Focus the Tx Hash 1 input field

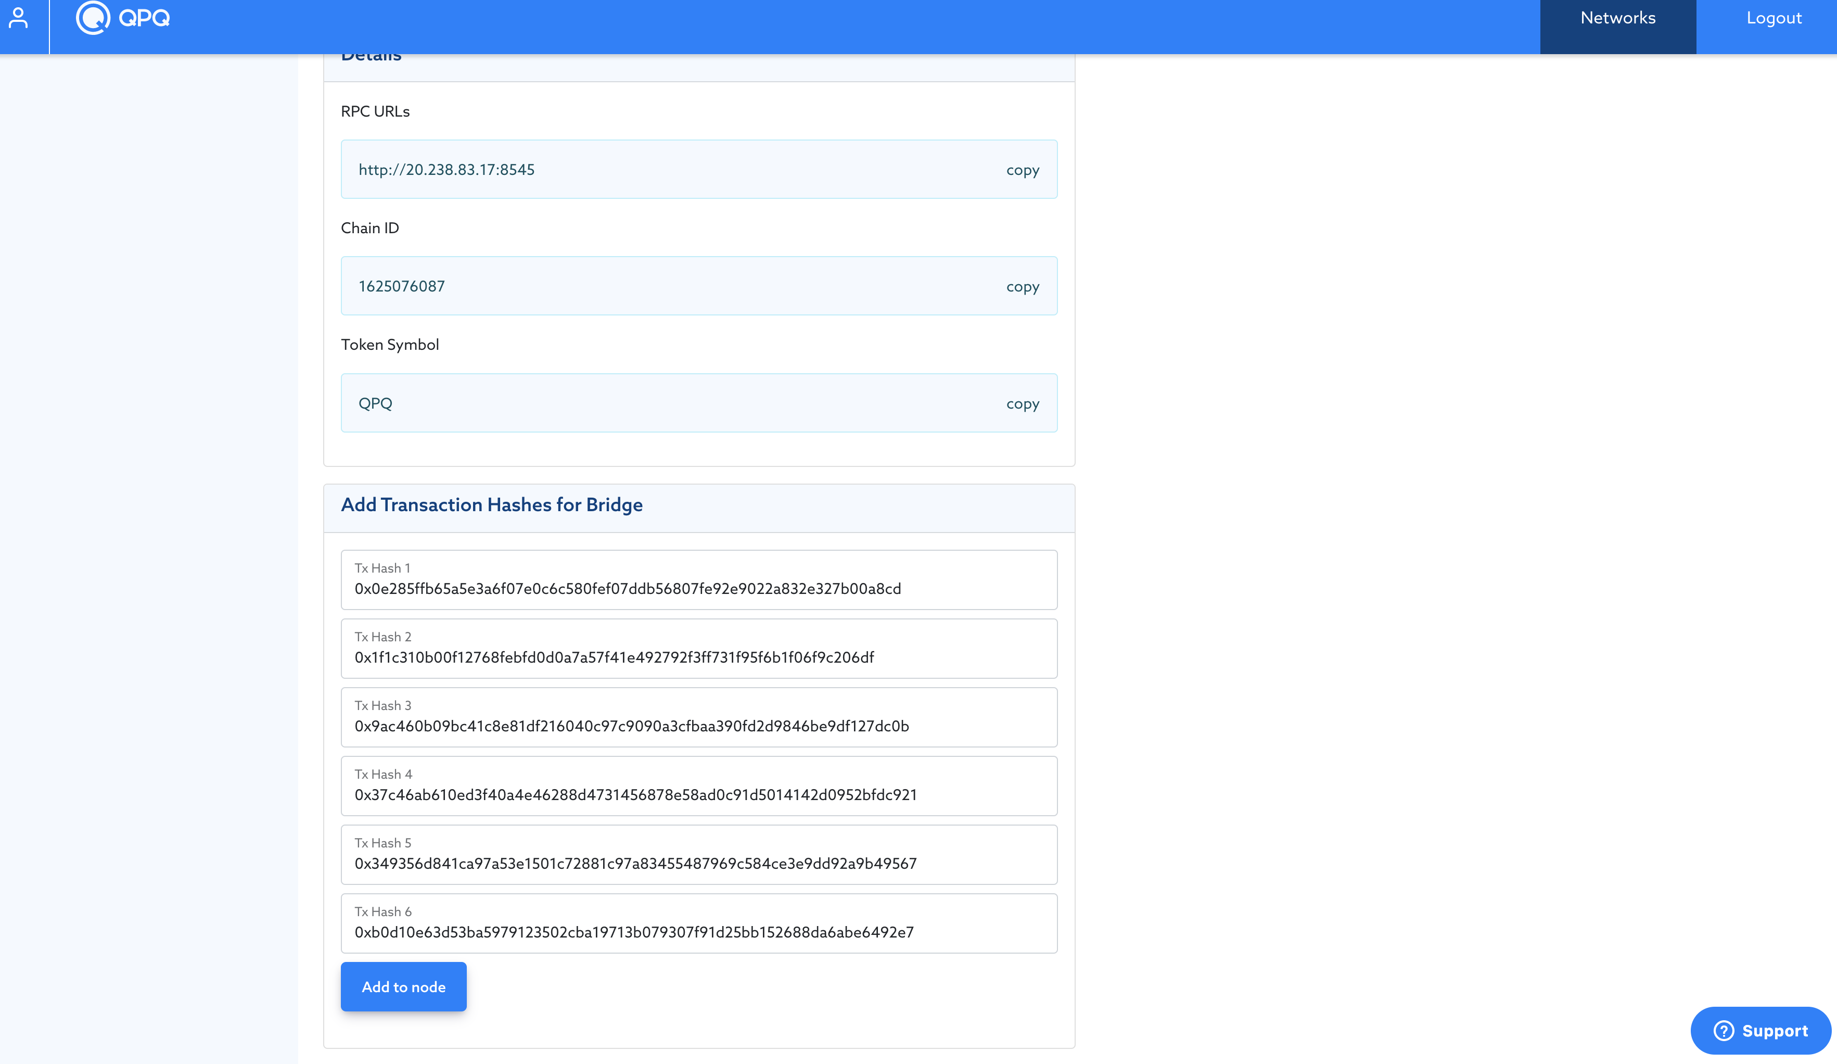[699, 580]
